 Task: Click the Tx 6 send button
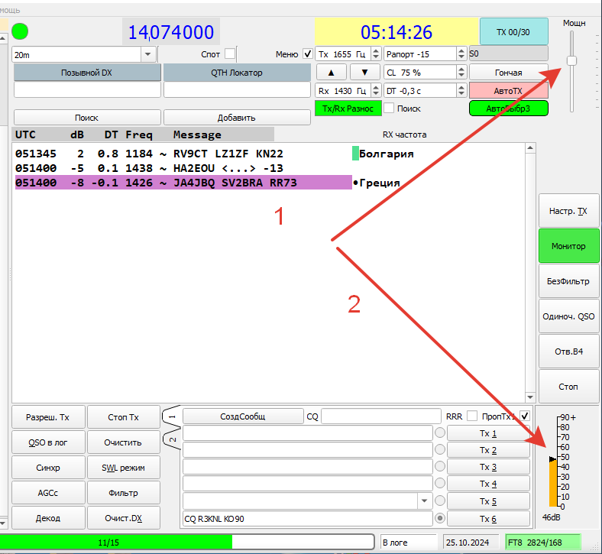tap(488, 519)
